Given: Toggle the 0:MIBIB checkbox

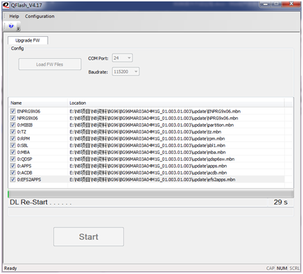Looking at the screenshot, I should coord(13,125).
